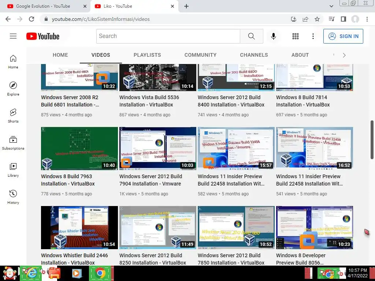The height and width of the screenshot is (281, 375).
Task: Open the YouTube apps grid
Action: tap(296, 36)
